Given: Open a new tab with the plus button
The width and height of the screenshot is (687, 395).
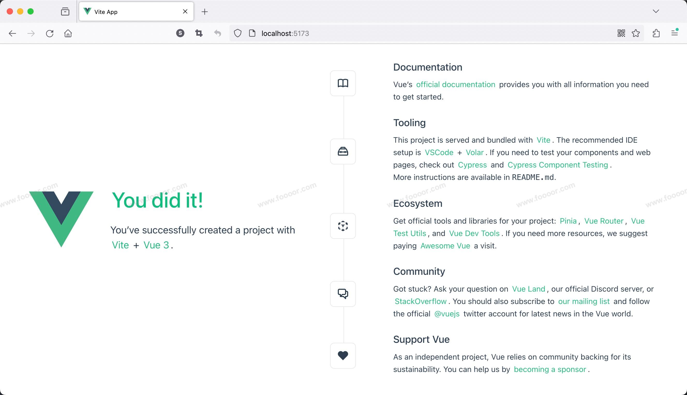Looking at the screenshot, I should (x=205, y=12).
